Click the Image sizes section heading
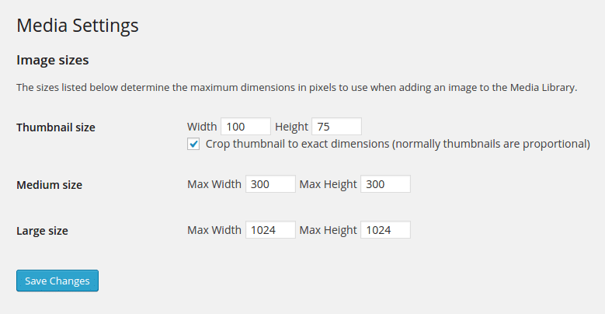 [x=53, y=60]
